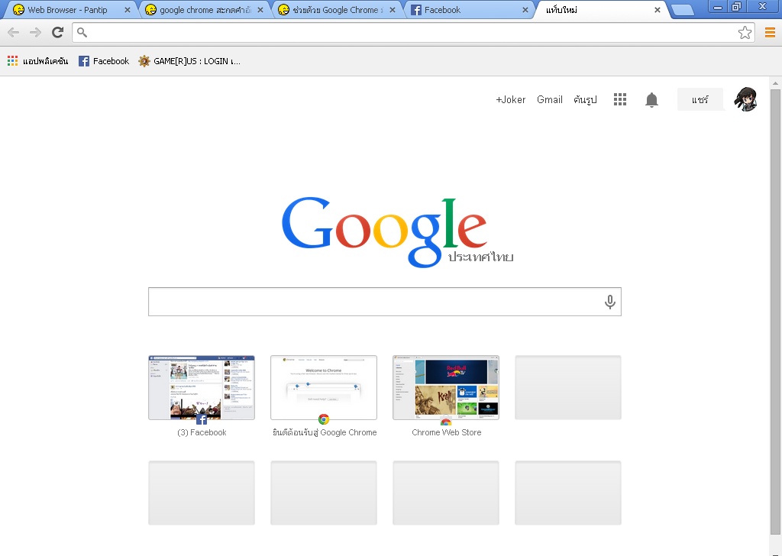Open the Gmail link
782x556 pixels.
(550, 99)
